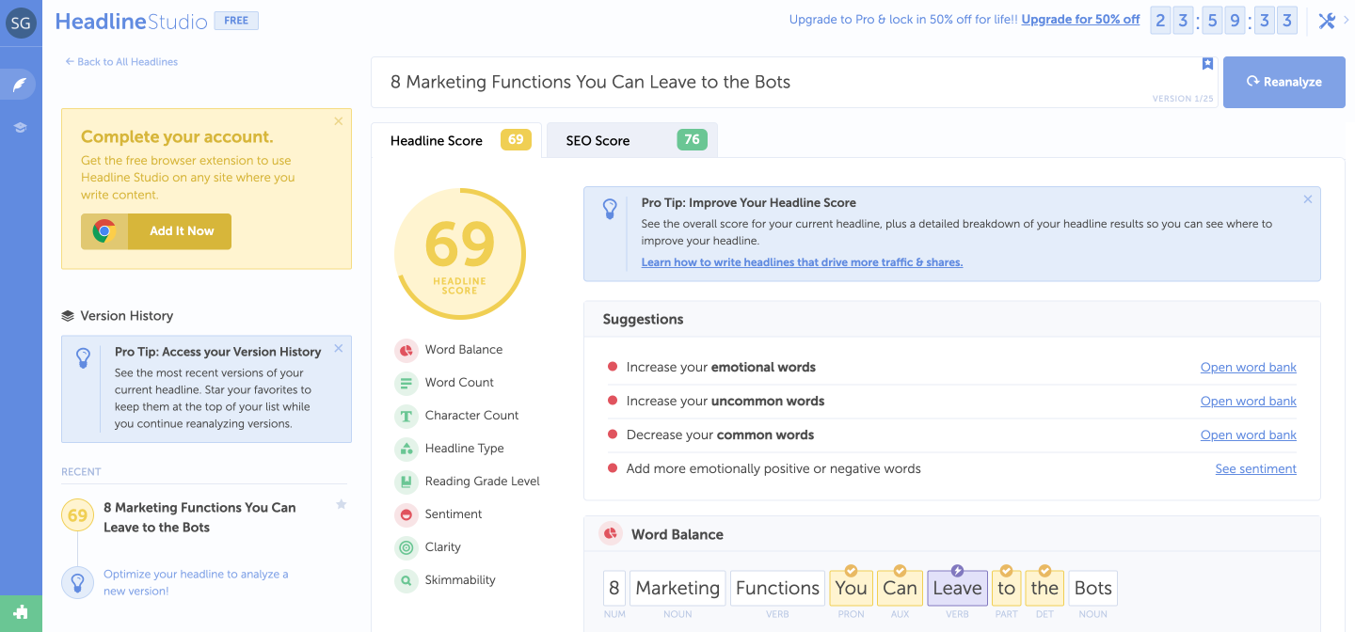
Task: Click the Add It Now button
Action: click(156, 231)
